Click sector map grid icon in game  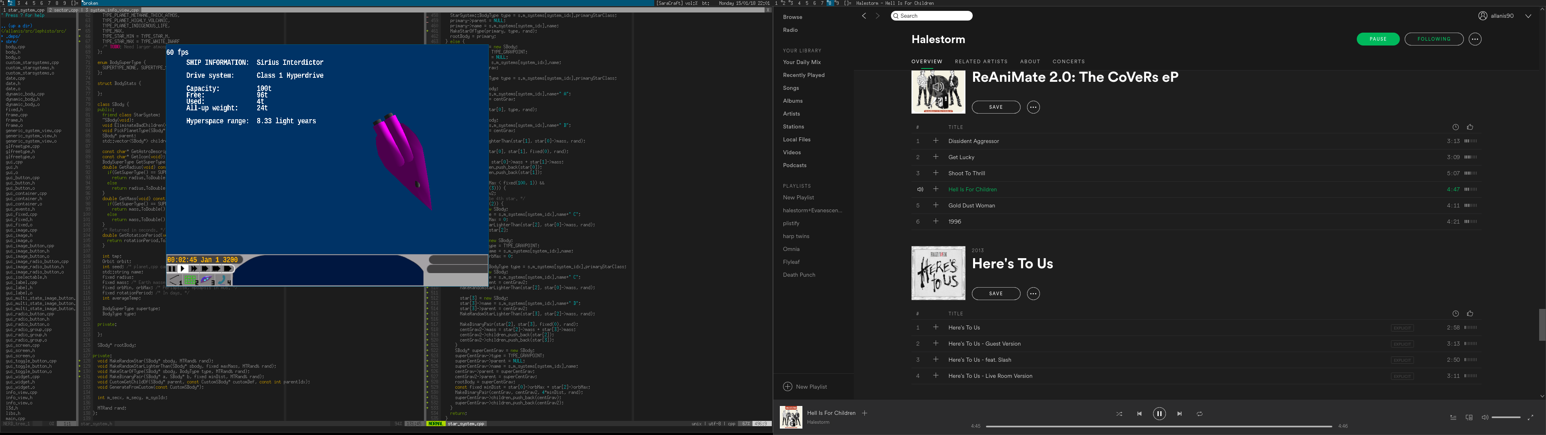(x=191, y=280)
